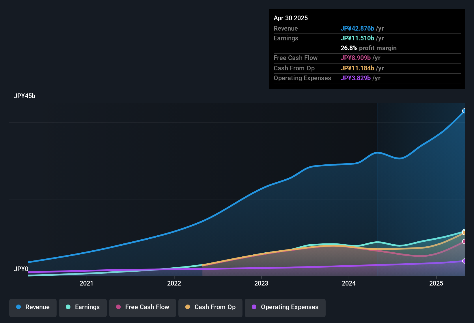Select the Cash From Op endpoint marker
Screen dimensions: 474x323
(464, 233)
